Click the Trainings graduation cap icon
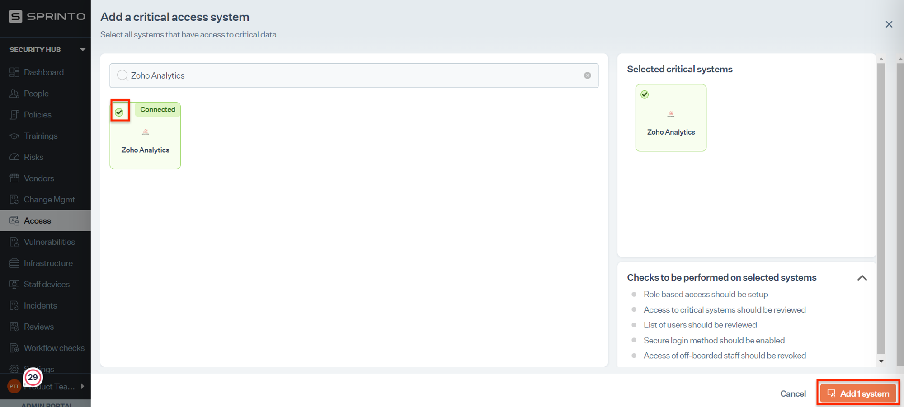The image size is (904, 407). [14, 136]
